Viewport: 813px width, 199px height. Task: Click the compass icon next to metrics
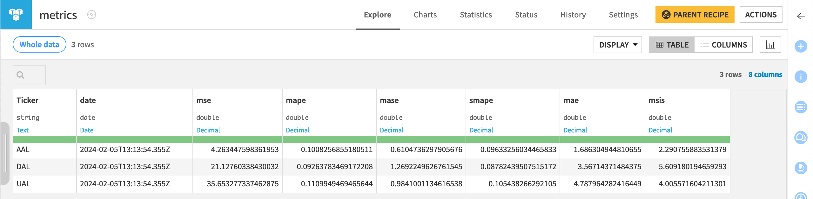[91, 15]
